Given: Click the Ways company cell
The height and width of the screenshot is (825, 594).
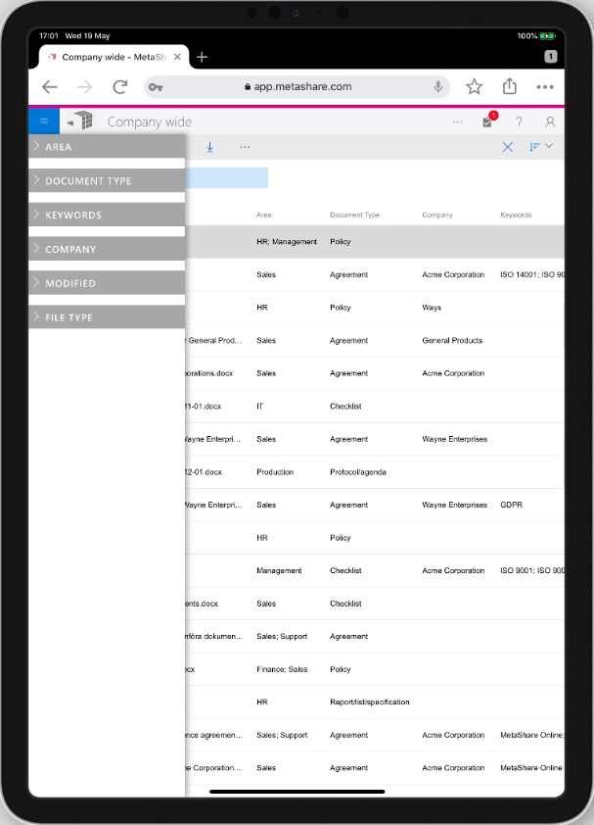Looking at the screenshot, I should pyautogui.click(x=432, y=308).
